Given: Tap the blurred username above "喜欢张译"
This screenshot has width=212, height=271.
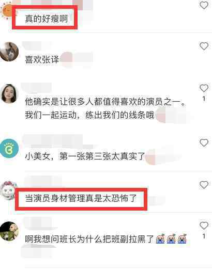Looking at the screenshot, I should 36,46.
